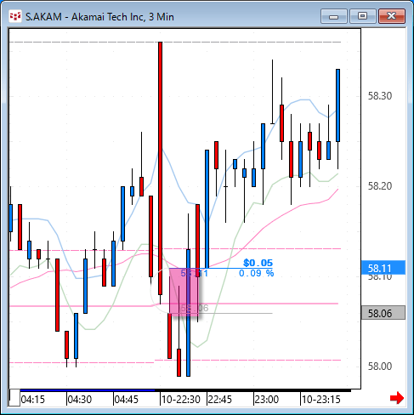
Task: Click the 58.30 price axis label
Action: pos(380,96)
